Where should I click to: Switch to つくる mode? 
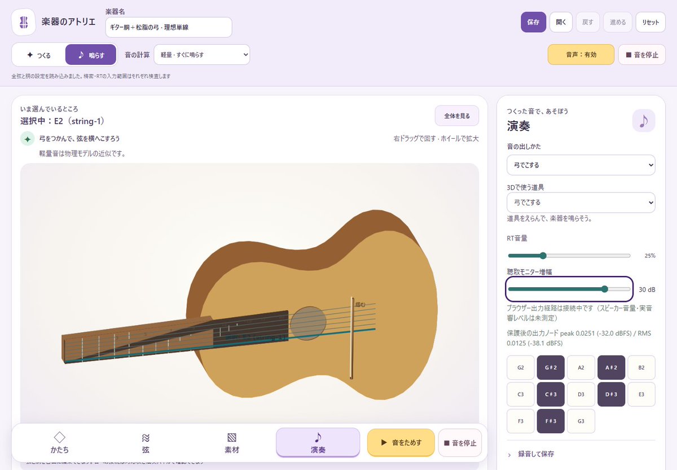(x=38, y=55)
